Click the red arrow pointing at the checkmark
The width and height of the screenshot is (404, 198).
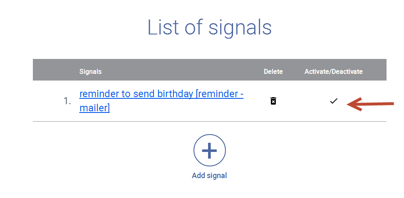370,104
